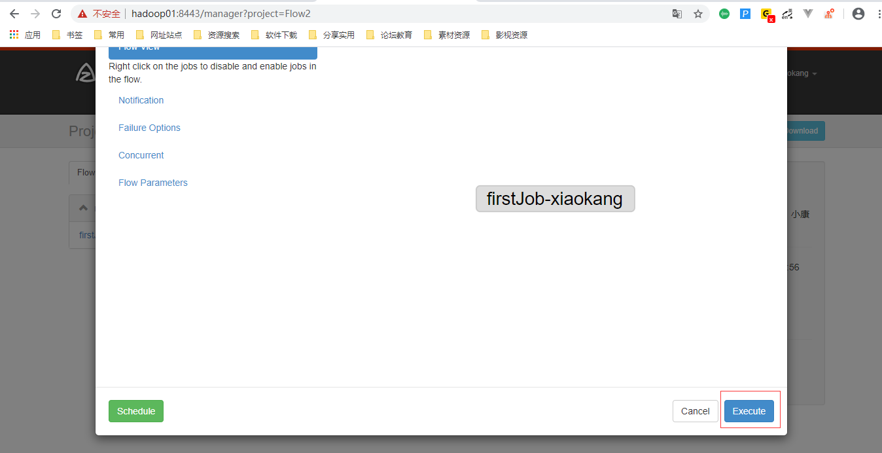Screen dimensions: 882x453
Task: Click the browser back arrow
Action: [x=14, y=14]
